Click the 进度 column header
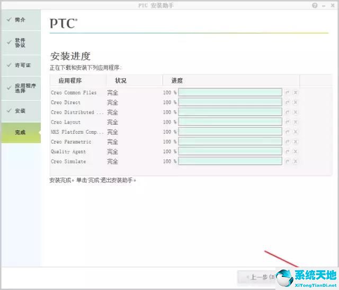339x290 pixels. tap(231, 81)
